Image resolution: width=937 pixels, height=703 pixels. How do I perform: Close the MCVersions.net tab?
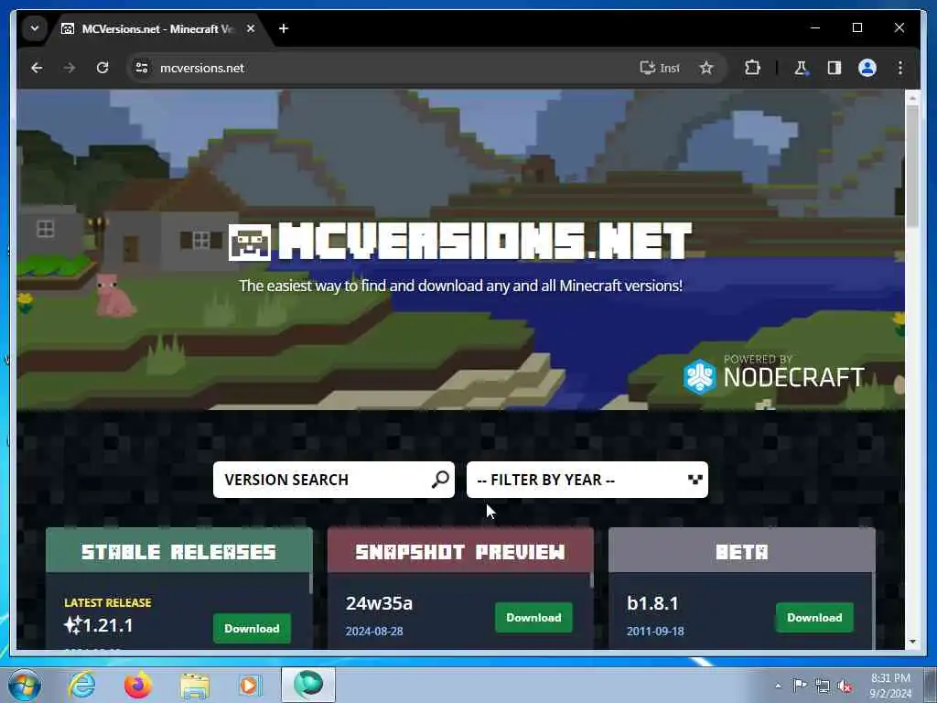pos(251,28)
